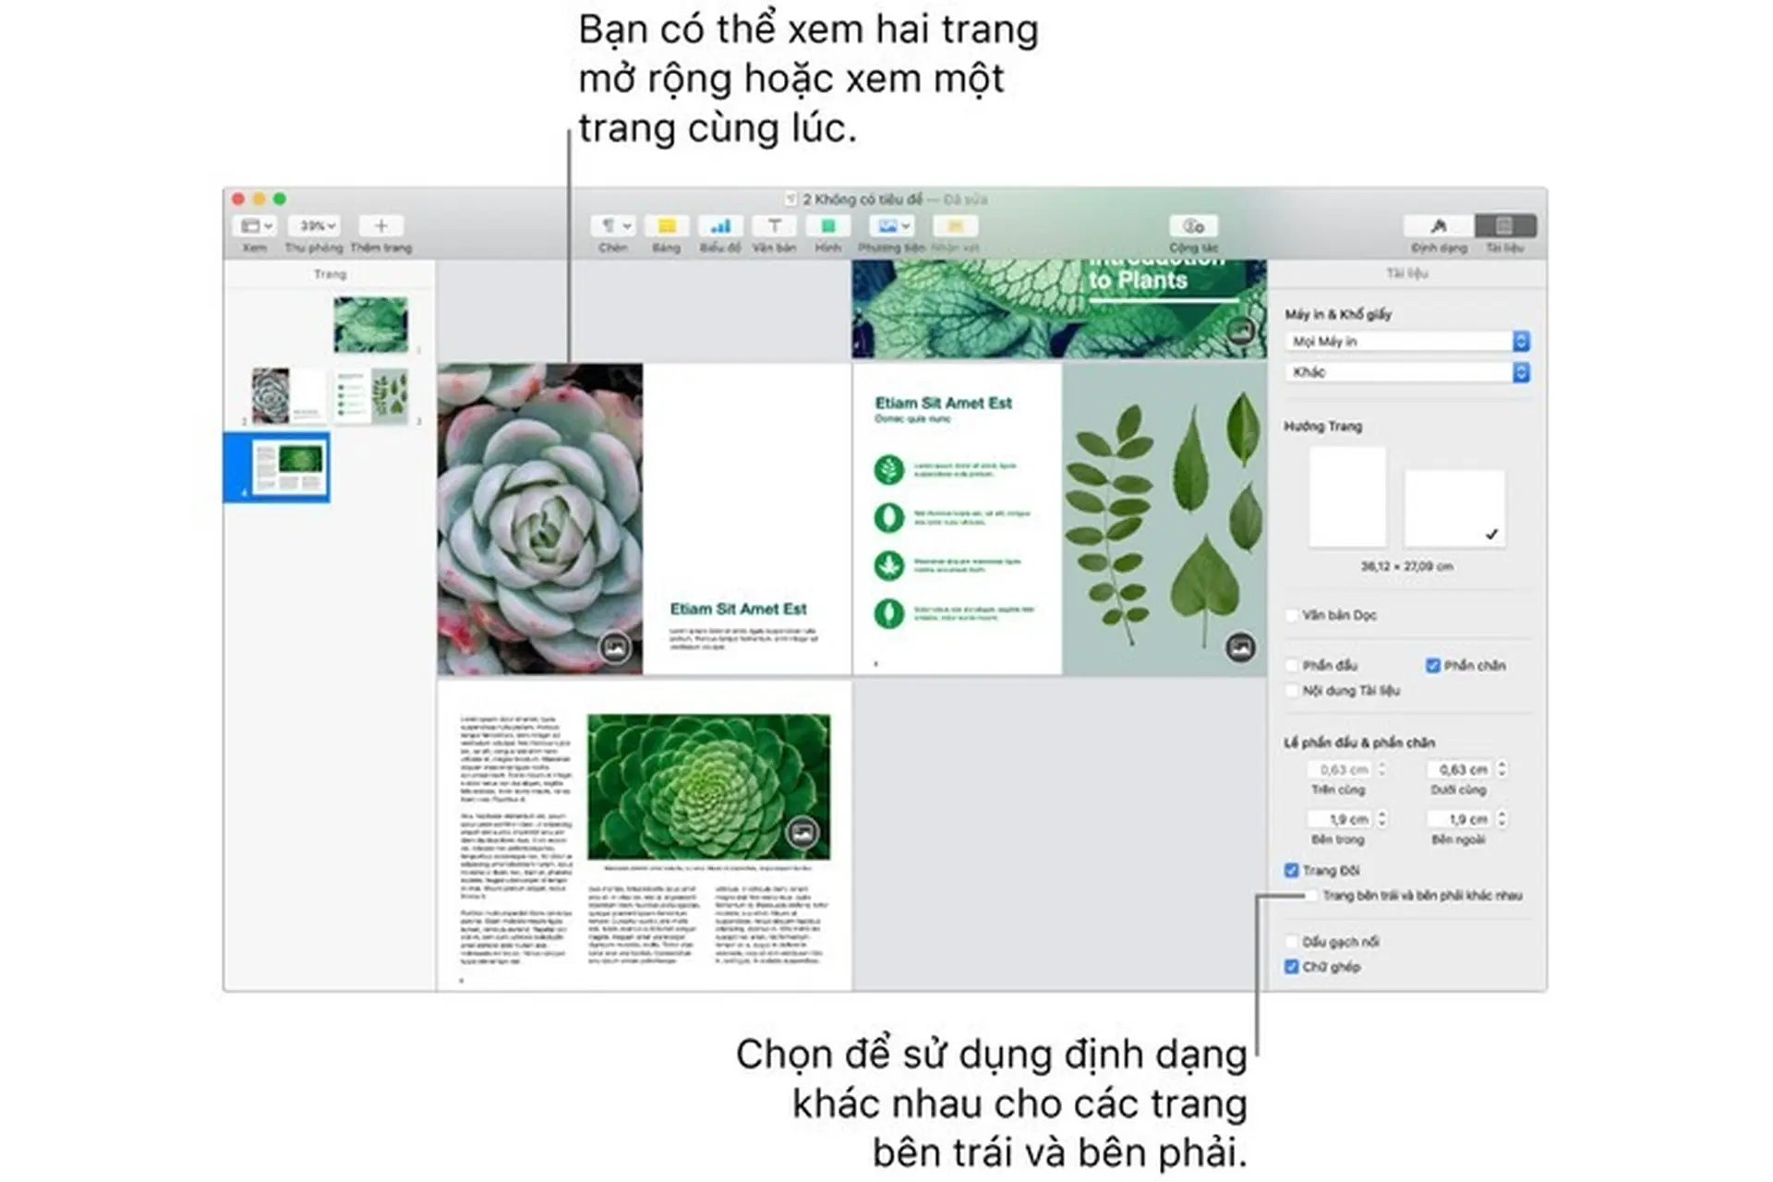Screen dimensions: 1773x1182
Task: Enable the Nội dung Tài liệu checkbox
Action: [x=1292, y=691]
